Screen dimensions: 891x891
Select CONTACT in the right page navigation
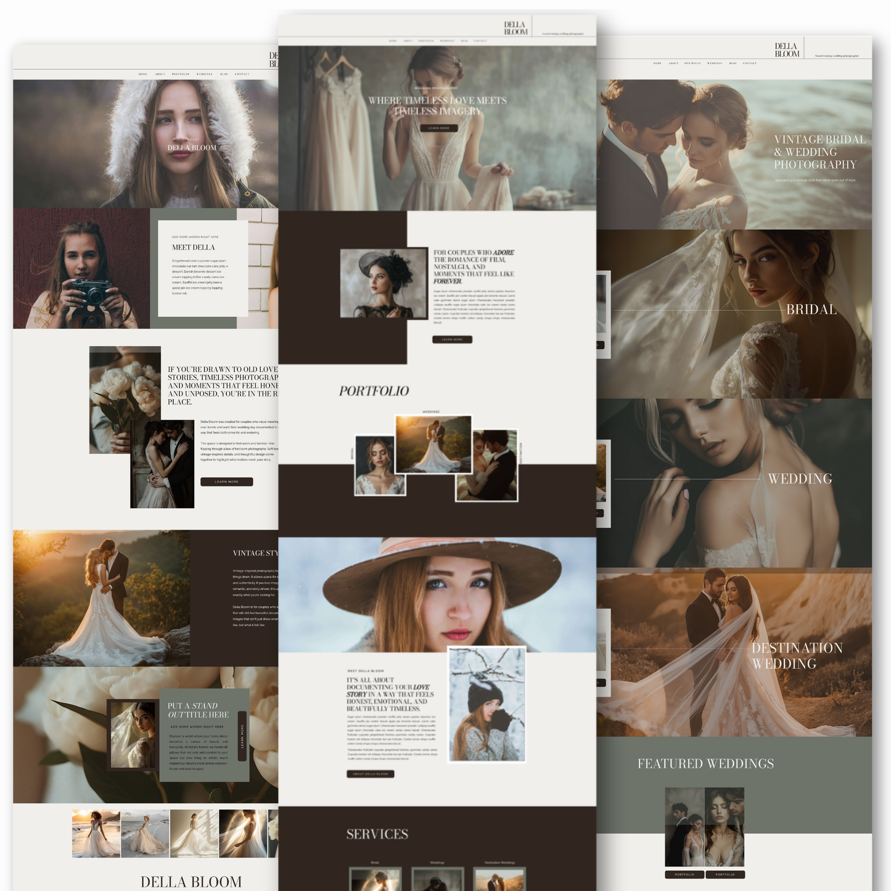[x=750, y=63]
